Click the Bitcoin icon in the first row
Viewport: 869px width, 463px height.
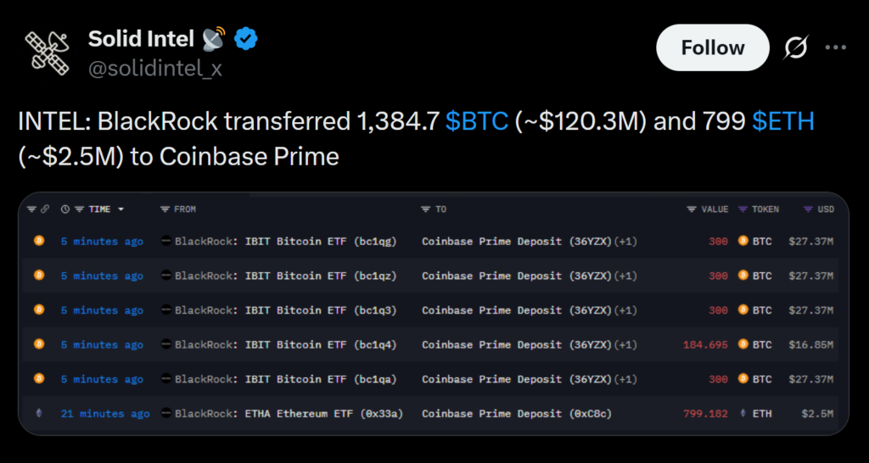[x=39, y=242]
